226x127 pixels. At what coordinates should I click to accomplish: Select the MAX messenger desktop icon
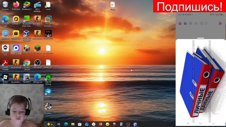click(x=16, y=49)
